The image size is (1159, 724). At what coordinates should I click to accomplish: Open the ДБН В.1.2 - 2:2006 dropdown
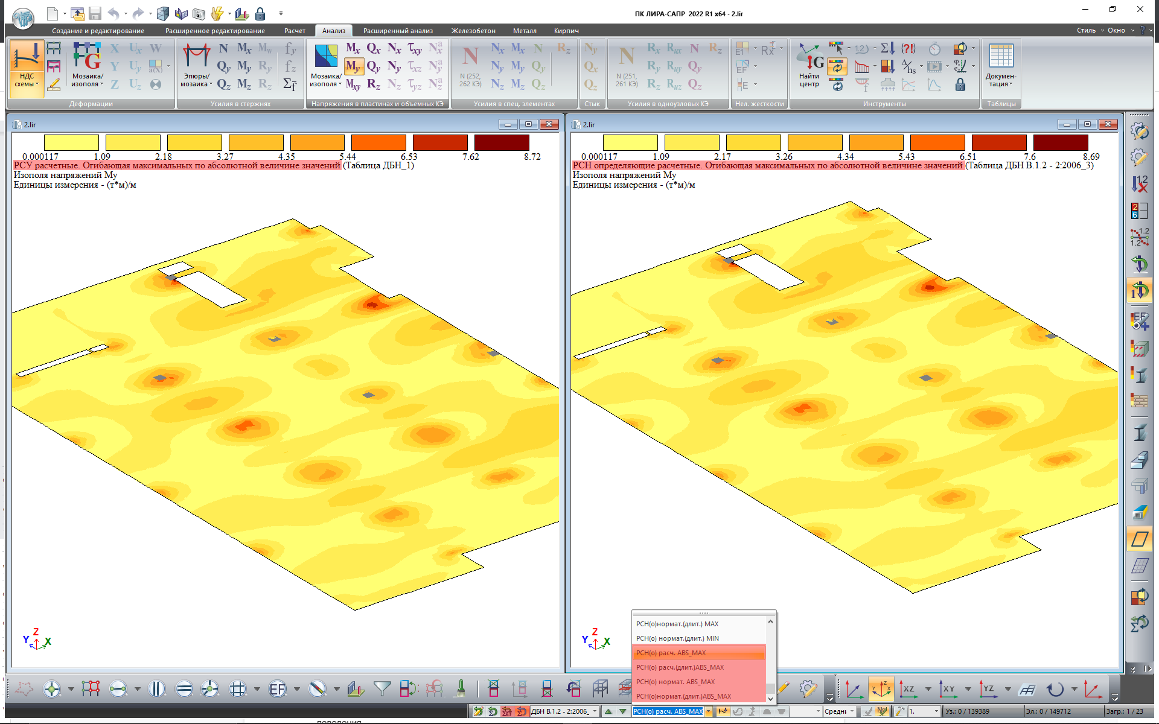(x=595, y=711)
